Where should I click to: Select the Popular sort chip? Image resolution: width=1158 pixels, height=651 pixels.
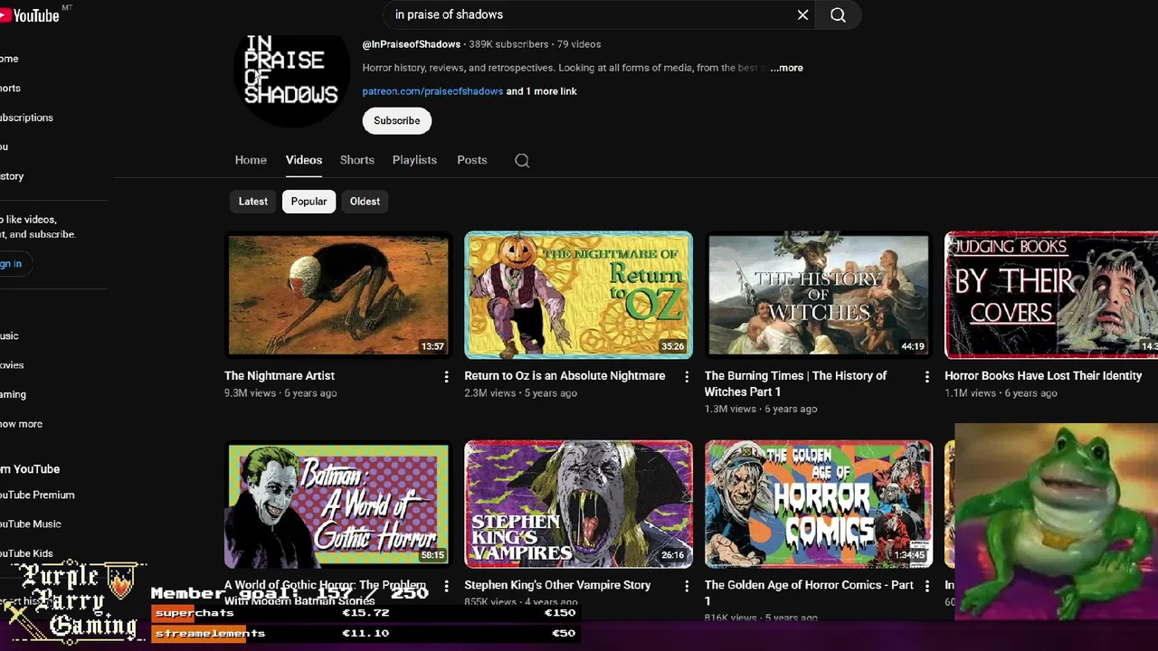(x=308, y=201)
